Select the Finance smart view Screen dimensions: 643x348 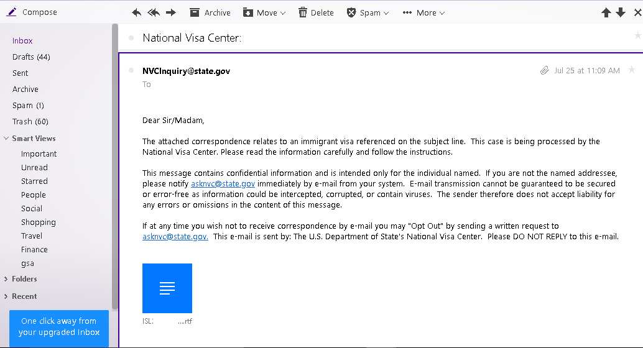tap(34, 249)
